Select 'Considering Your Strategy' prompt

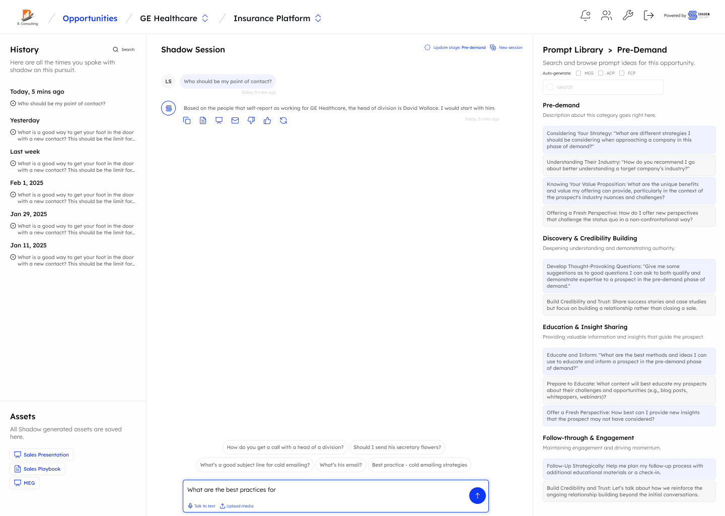[x=629, y=140]
